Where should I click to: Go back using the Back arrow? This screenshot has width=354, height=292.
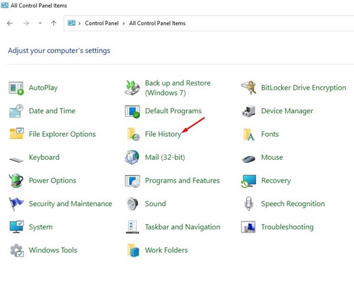10,24
